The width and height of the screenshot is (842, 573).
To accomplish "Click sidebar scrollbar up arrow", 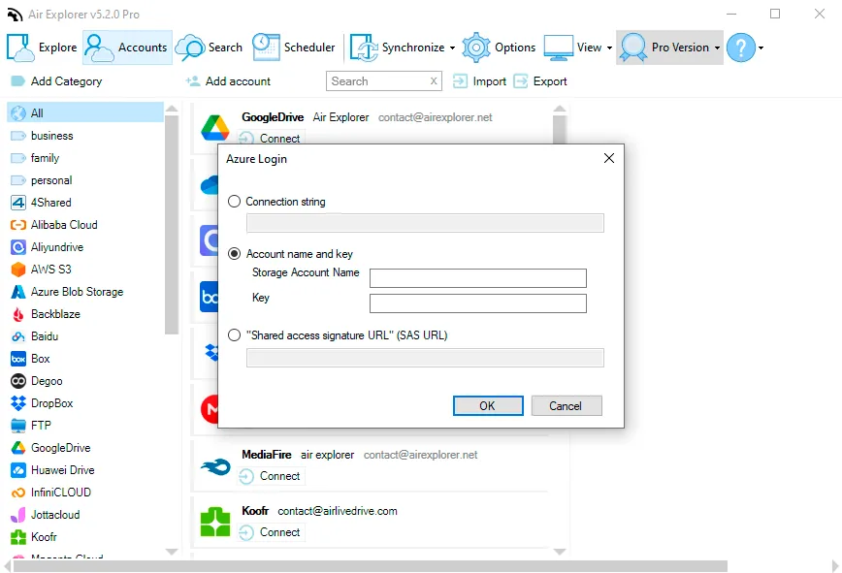I will [172, 109].
